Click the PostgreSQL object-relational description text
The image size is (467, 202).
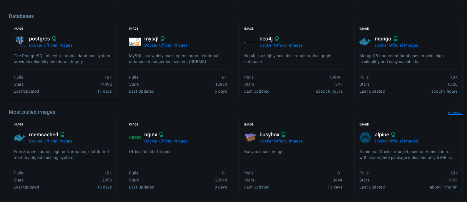point(62,59)
